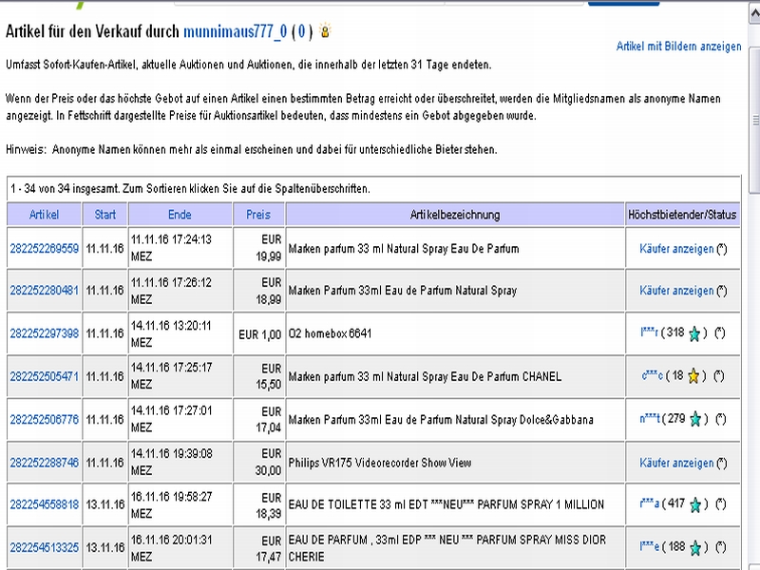This screenshot has height=570, width=760.
Task: Click price 'EUR 19,99' cell
Action: 268,248
